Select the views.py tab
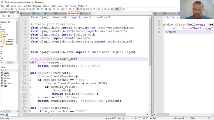214x120 pixels. (x=73, y=13)
